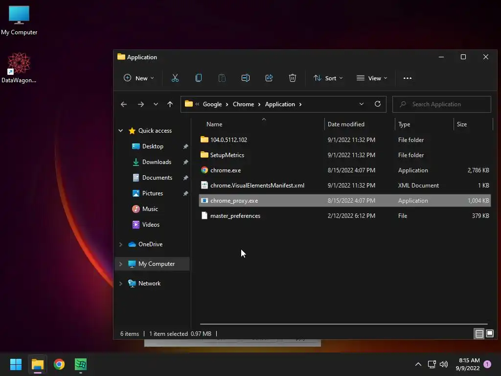Image resolution: width=501 pixels, height=376 pixels.
Task: Select the DataWagon desktop shortcut
Action: 19,68
